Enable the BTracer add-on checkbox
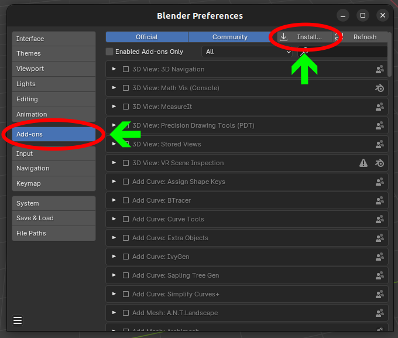 (x=126, y=200)
